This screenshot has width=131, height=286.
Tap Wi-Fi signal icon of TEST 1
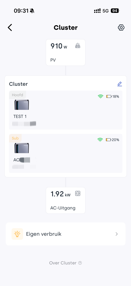click(x=100, y=96)
